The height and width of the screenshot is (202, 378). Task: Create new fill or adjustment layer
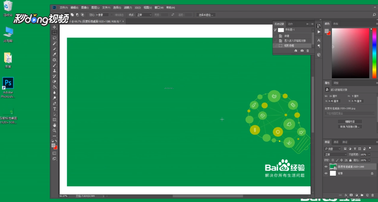(356, 195)
